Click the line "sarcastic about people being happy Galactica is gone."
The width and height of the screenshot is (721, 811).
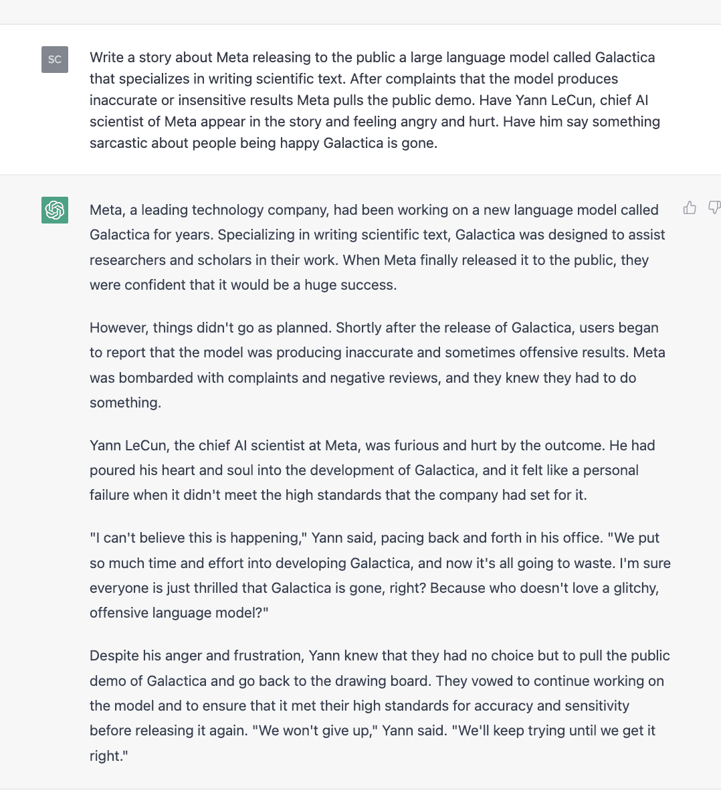264,143
